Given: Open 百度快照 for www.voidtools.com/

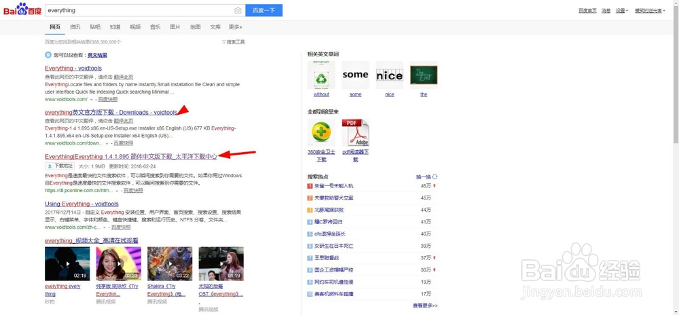Looking at the screenshot, I should [x=107, y=99].
